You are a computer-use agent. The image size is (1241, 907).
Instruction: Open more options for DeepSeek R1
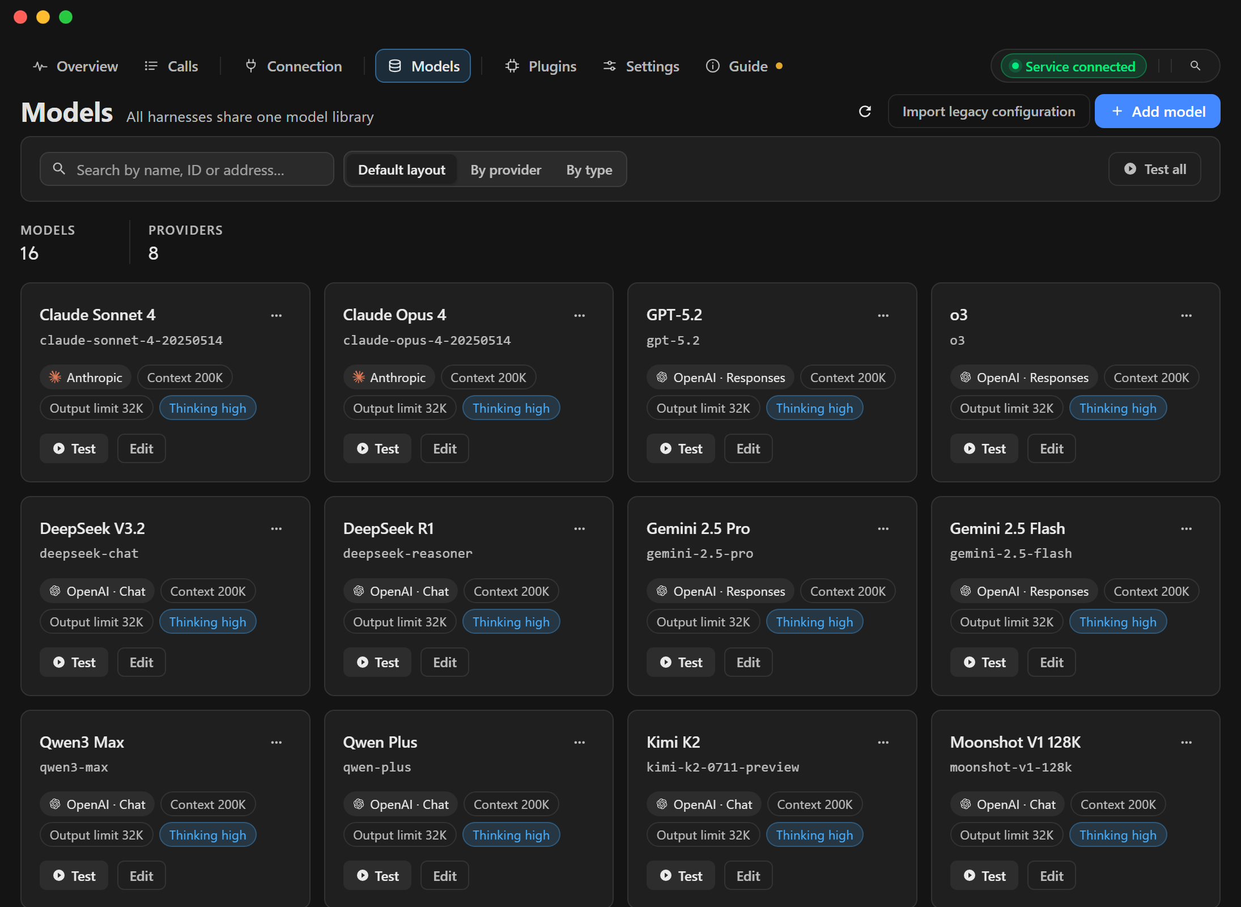[579, 528]
